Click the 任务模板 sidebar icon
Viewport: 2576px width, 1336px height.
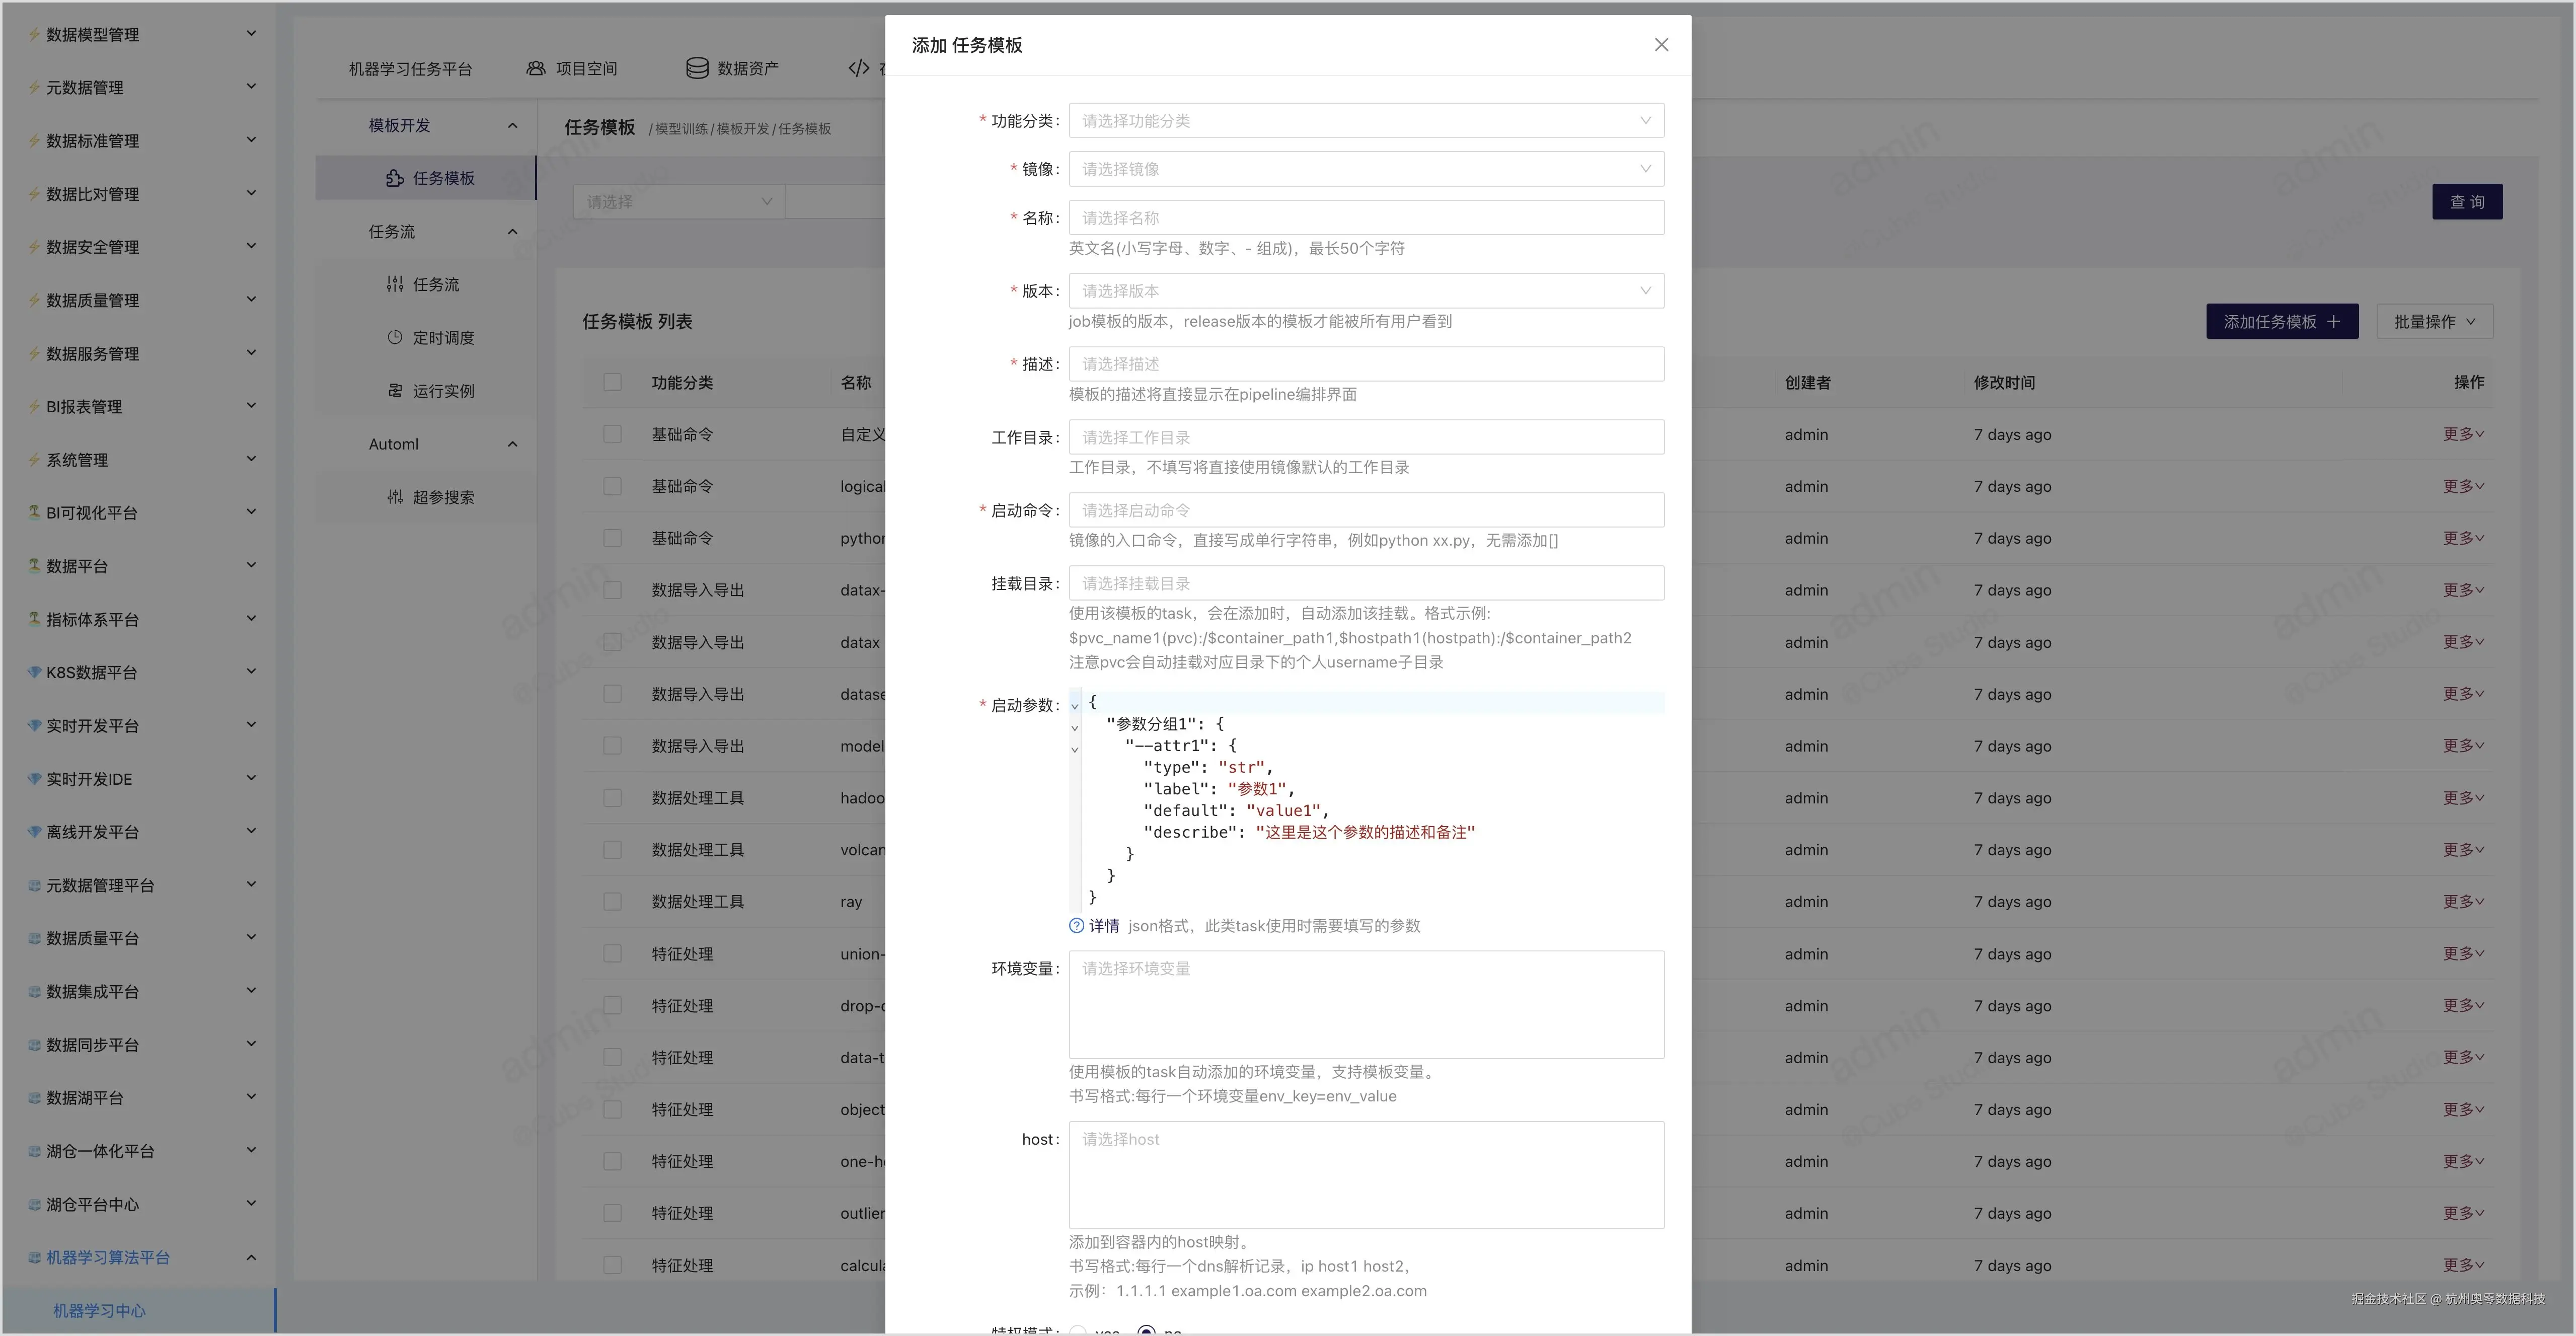pyautogui.click(x=395, y=178)
